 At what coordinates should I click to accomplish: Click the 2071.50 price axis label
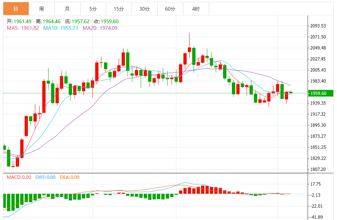point(318,37)
